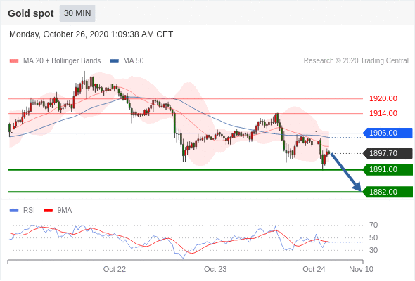
Task: Click the MA 20 + Bollinger Bands label
Action: tap(62, 61)
